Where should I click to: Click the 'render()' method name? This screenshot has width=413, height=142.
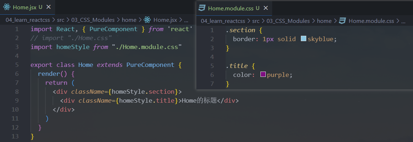[x=53, y=74]
